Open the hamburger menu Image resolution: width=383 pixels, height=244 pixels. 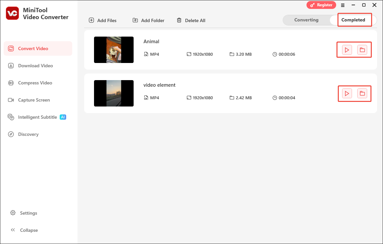343,5
